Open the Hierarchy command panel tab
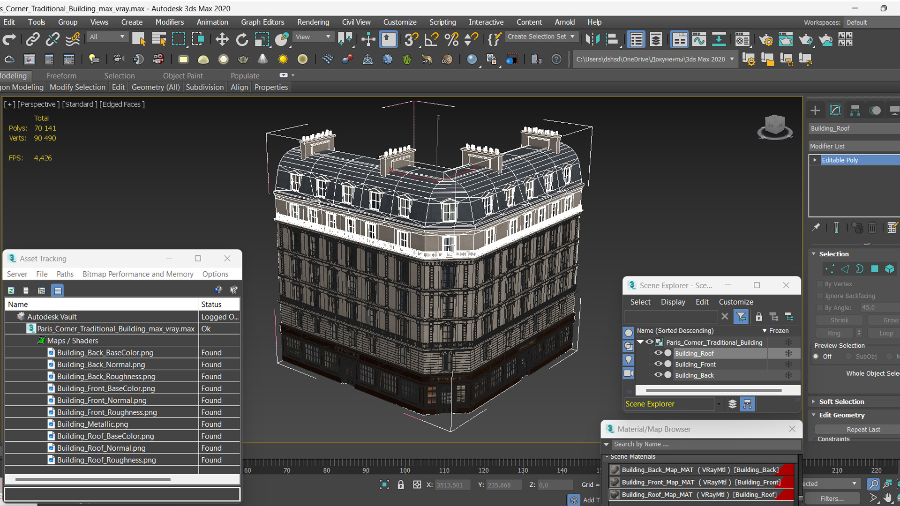900x506 pixels. [x=855, y=111]
